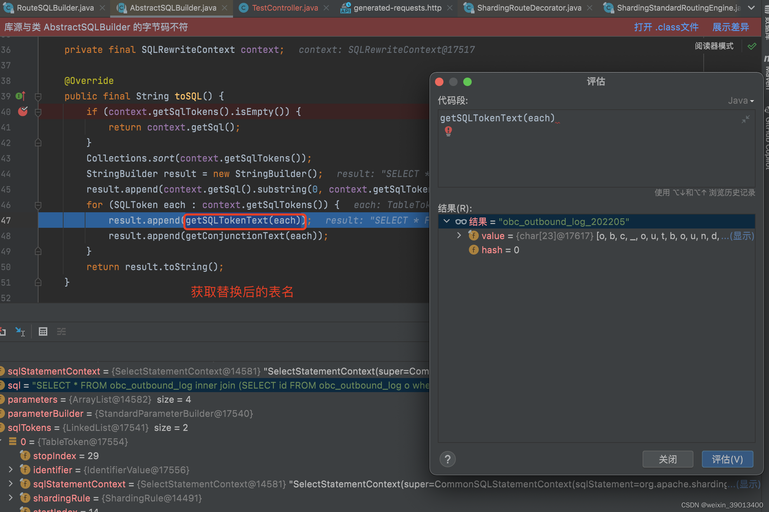Select the 'parameters' ArrayList variable row

pos(215,400)
